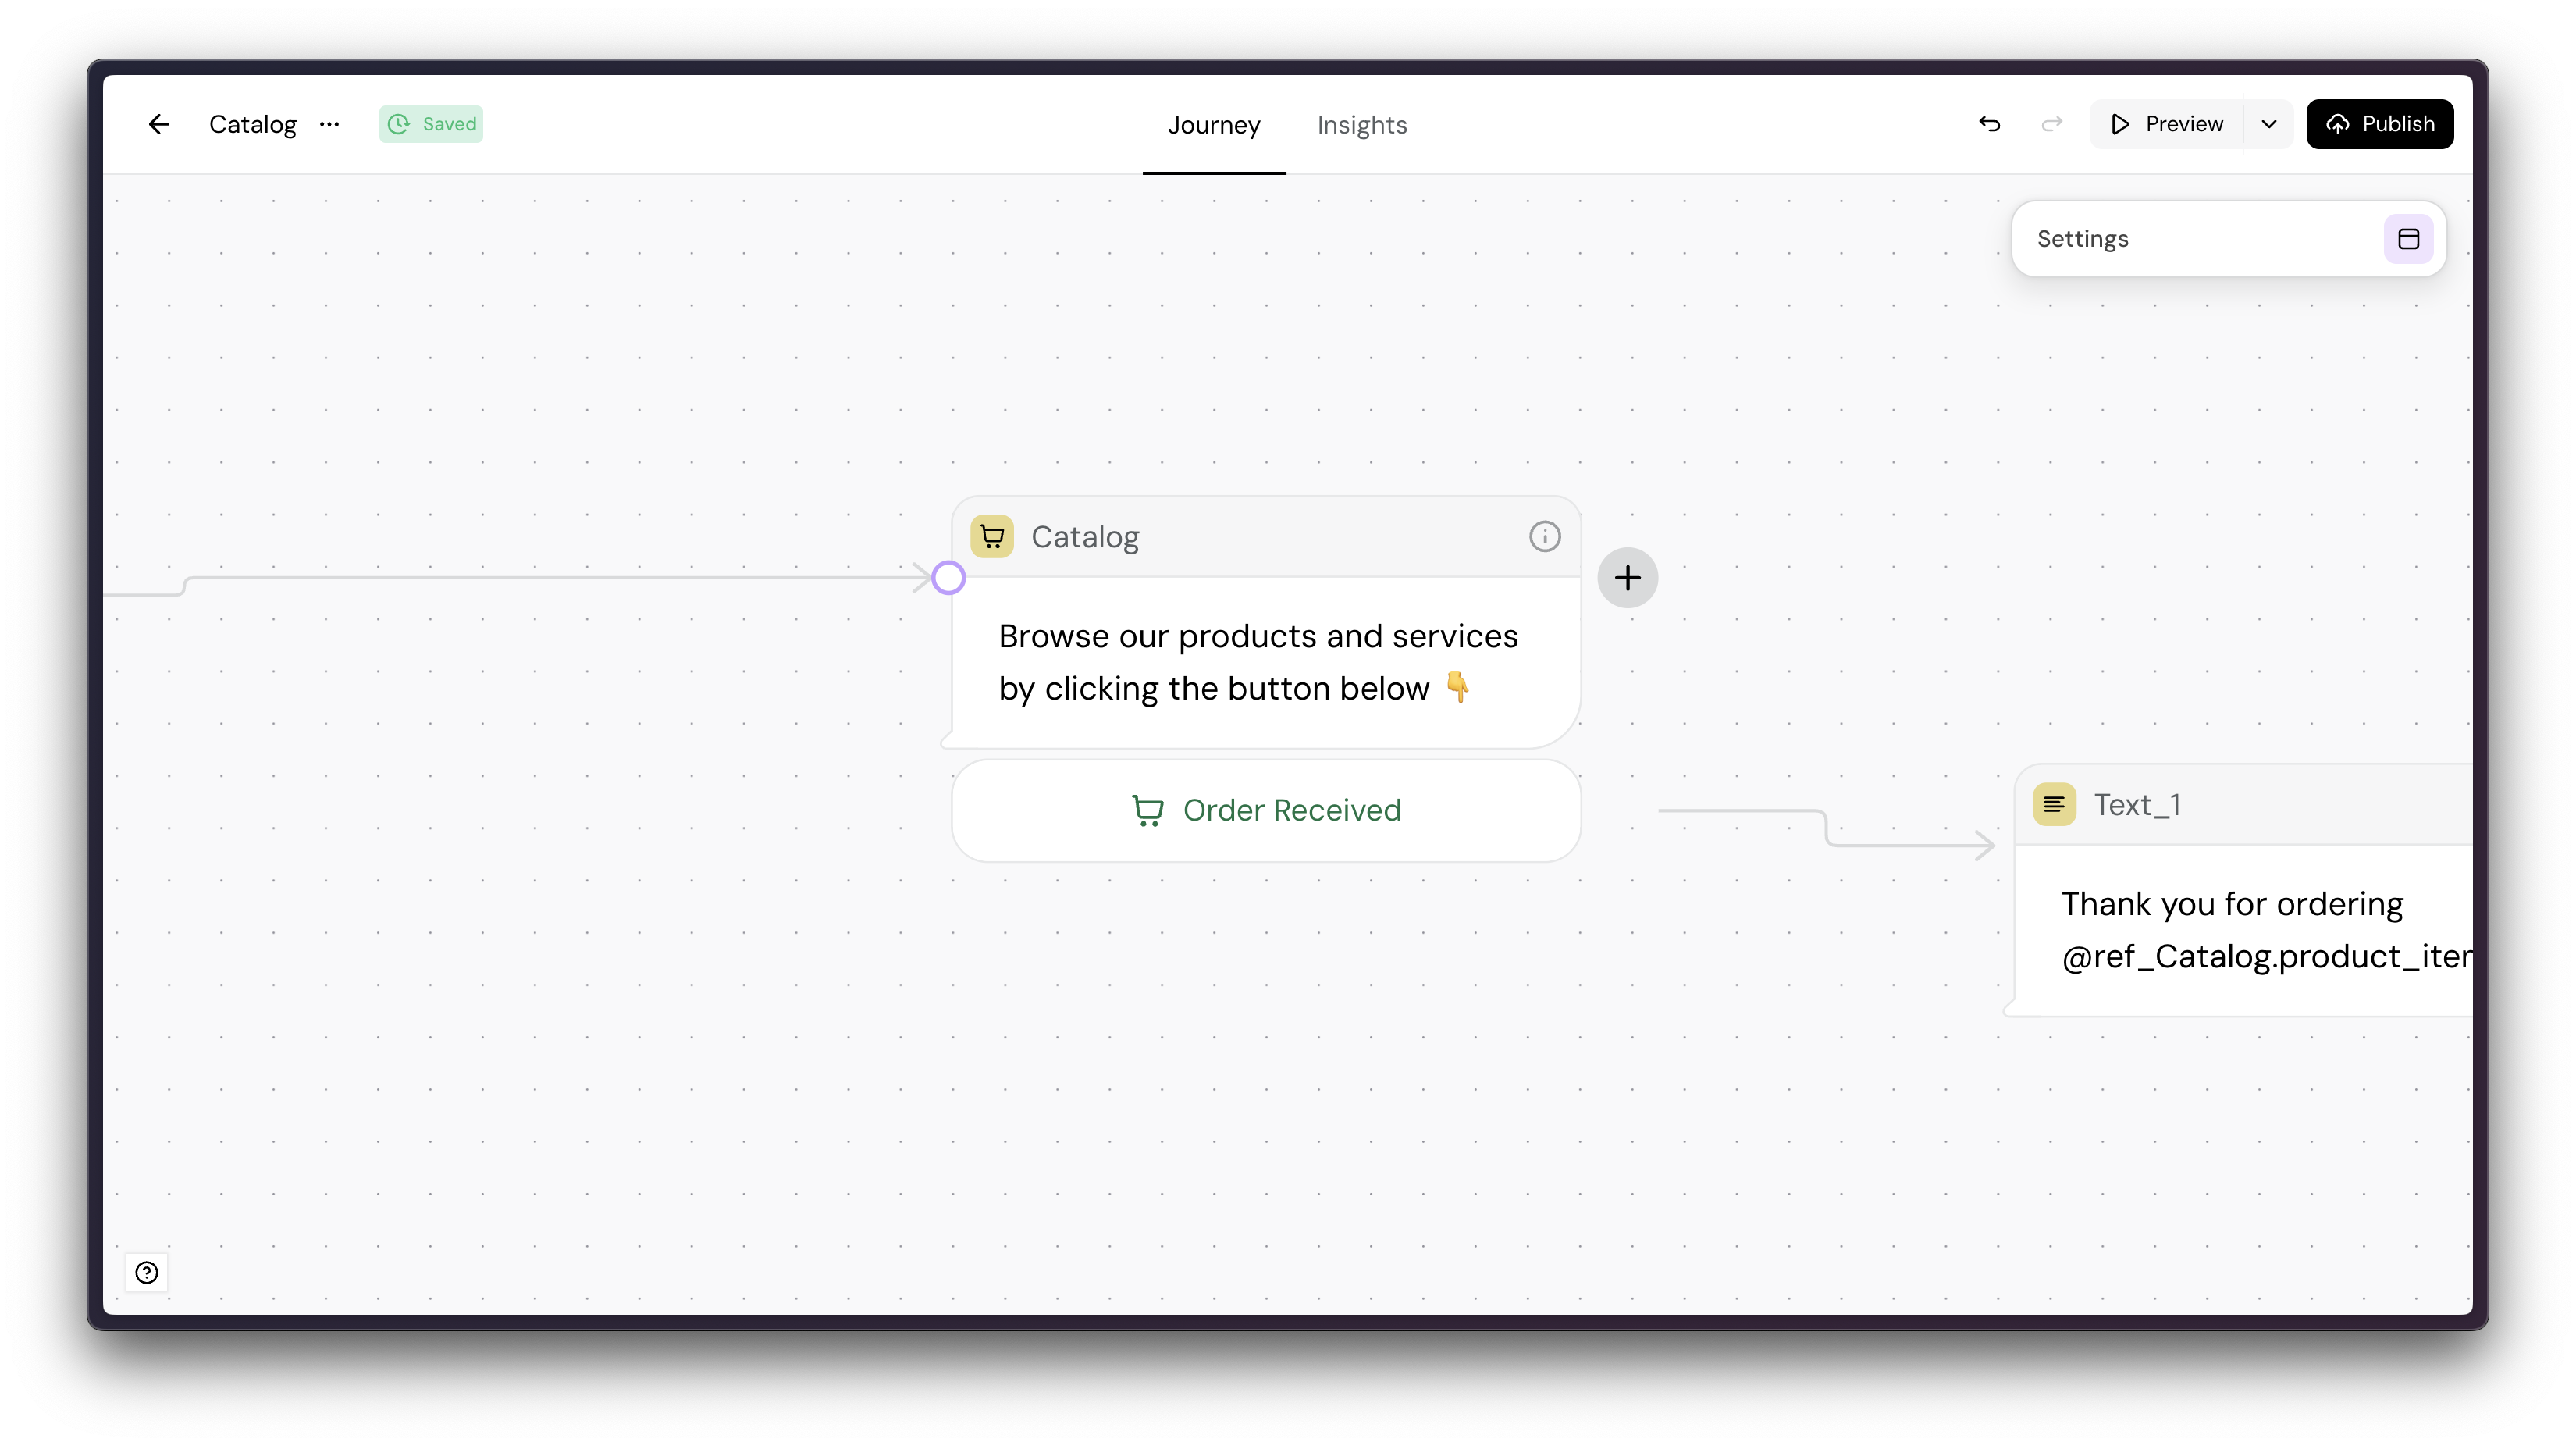Expand the Preview dropdown chevron
This screenshot has height=1446, width=2576.
2269,124
